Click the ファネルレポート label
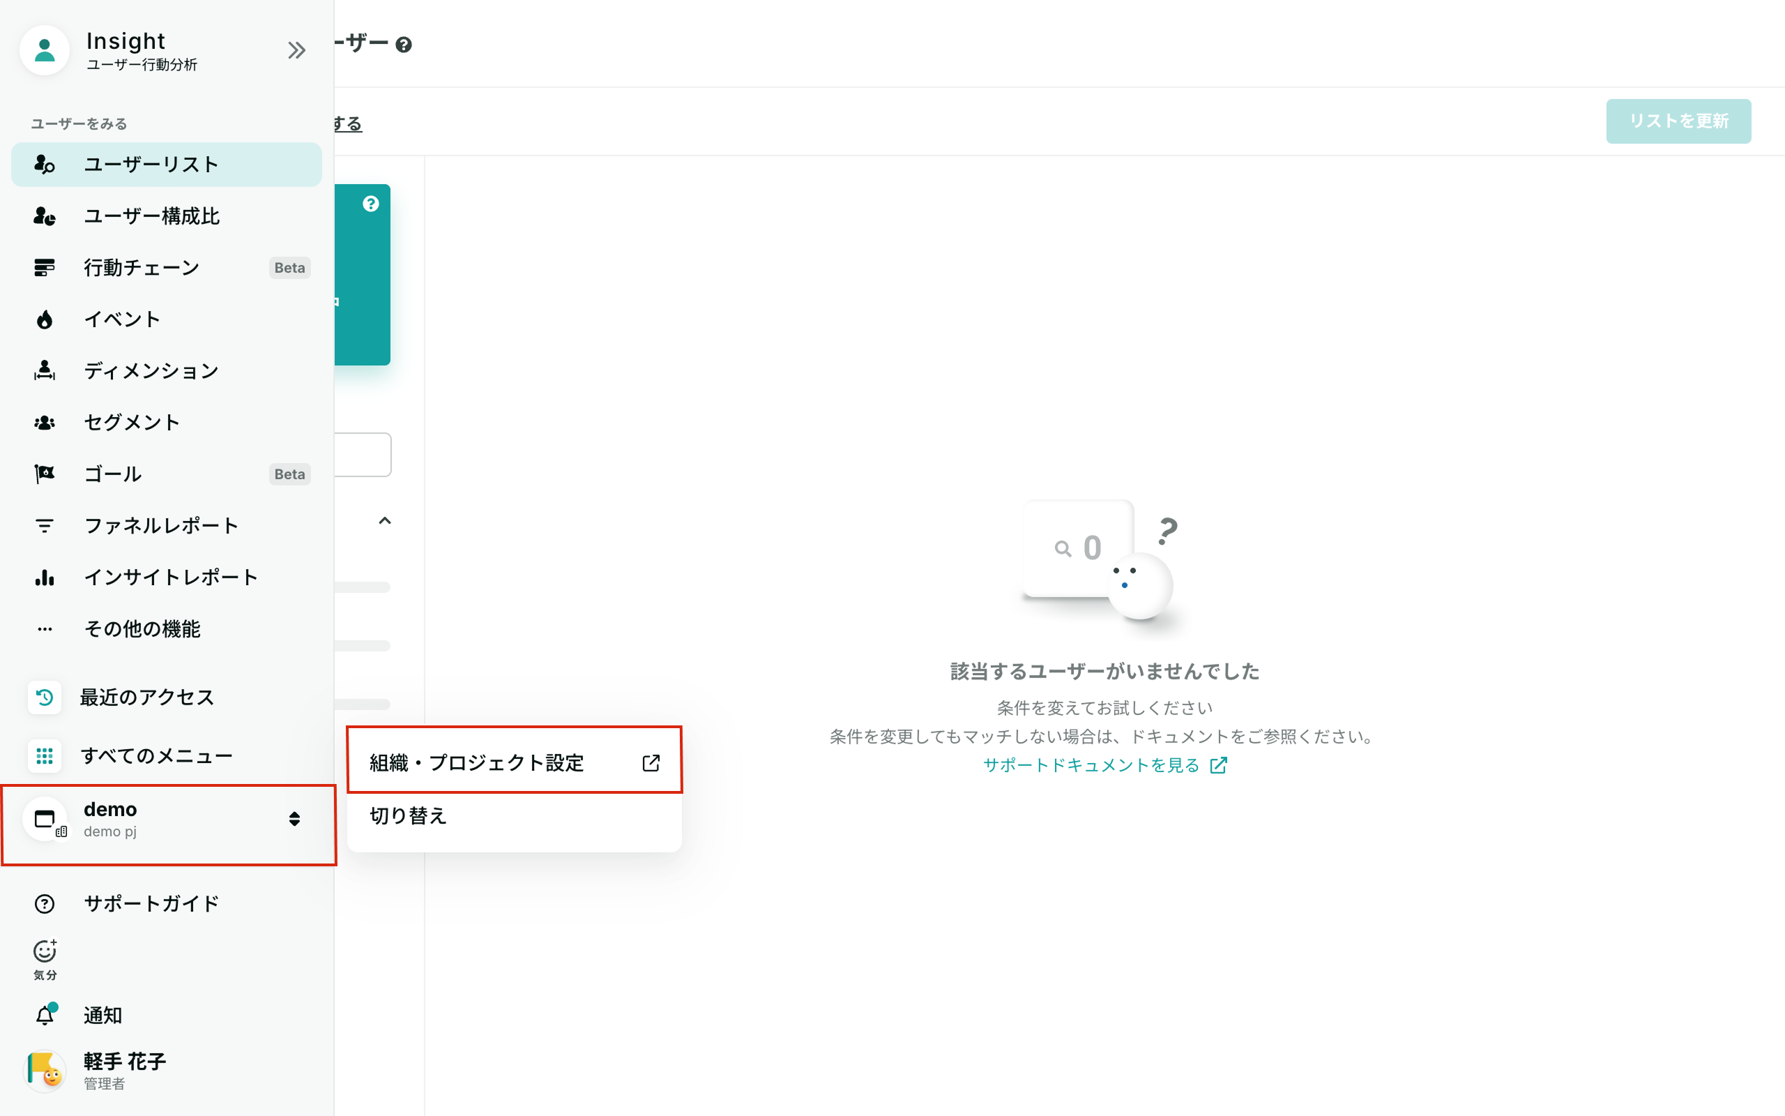1785x1116 pixels. pos(162,525)
